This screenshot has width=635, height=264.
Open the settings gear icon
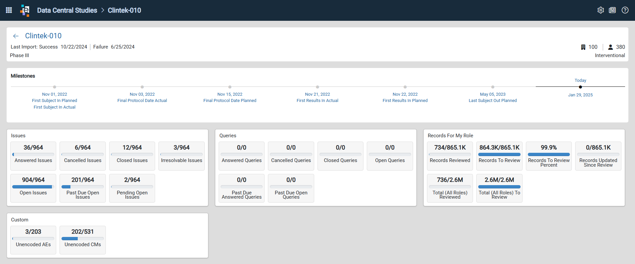(601, 10)
